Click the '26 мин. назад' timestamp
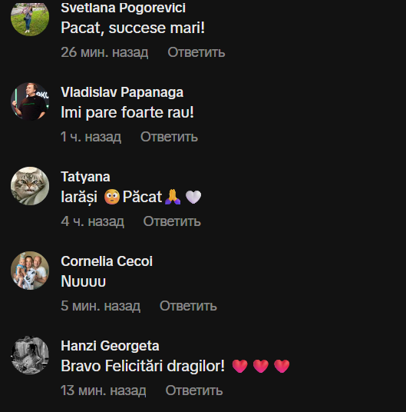This screenshot has width=406, height=412. pyautogui.click(x=104, y=52)
